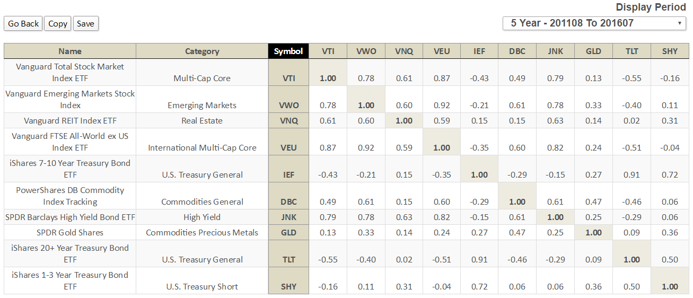
Task: Select the GLD column header
Action: pyautogui.click(x=593, y=51)
